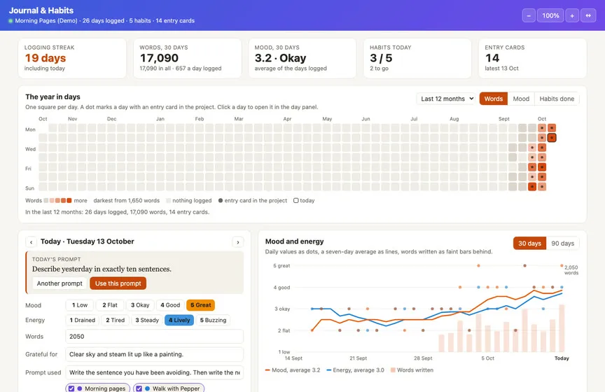Image resolution: width=605 pixels, height=392 pixels.
Task: Set energy to 4 Lively
Action: [x=179, y=320]
